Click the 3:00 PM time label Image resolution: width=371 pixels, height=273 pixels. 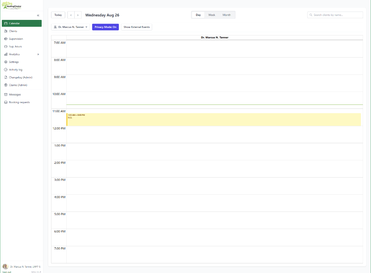[60, 180]
